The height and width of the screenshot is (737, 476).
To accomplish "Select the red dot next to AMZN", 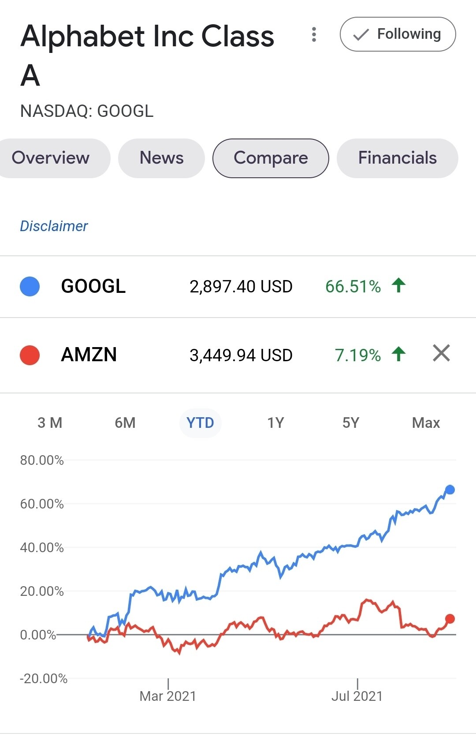I will click(29, 354).
